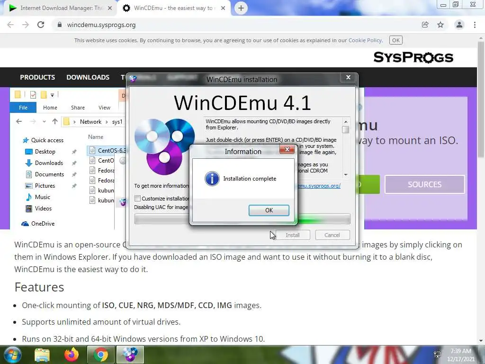Open the Home ribbon tab in Explorer
Screen dimensions: 485x364
click(x=50, y=108)
